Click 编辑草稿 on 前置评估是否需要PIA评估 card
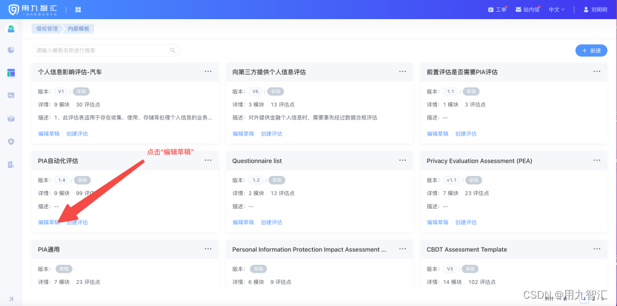Screen dimensions: 617x306 coord(437,134)
